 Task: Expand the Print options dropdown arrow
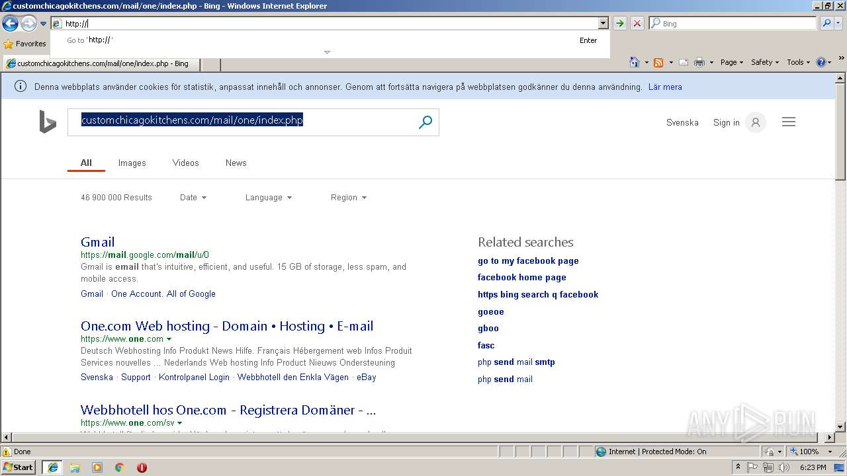711,63
